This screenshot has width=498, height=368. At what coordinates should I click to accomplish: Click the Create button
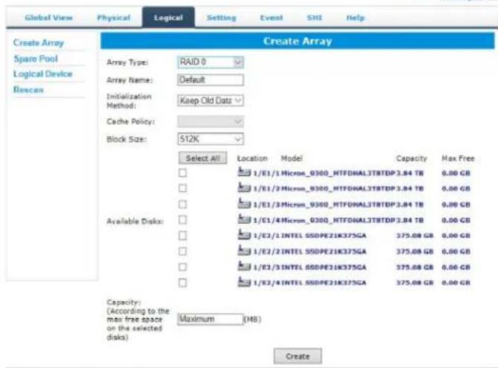click(x=298, y=356)
